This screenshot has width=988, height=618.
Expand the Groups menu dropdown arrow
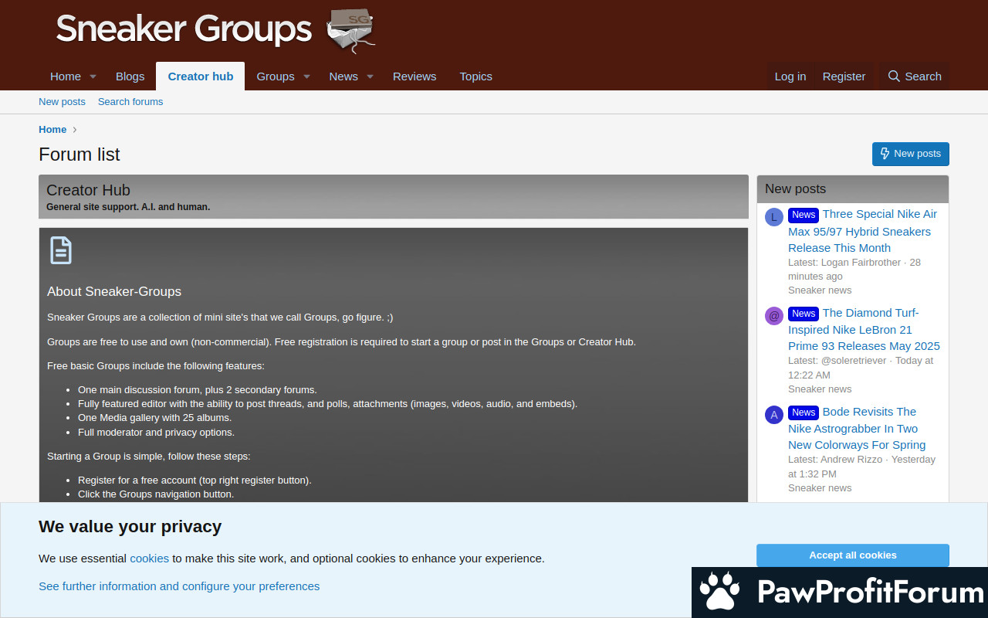(306, 76)
